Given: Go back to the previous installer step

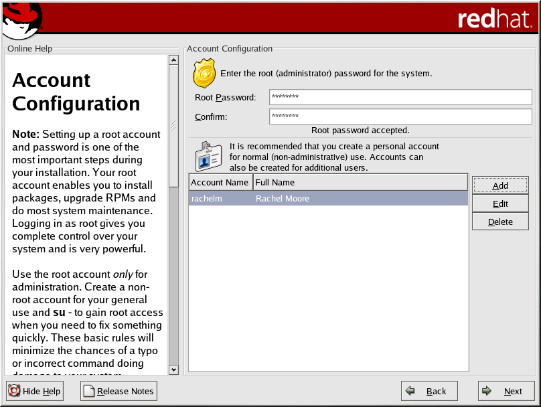Looking at the screenshot, I should coord(429,391).
